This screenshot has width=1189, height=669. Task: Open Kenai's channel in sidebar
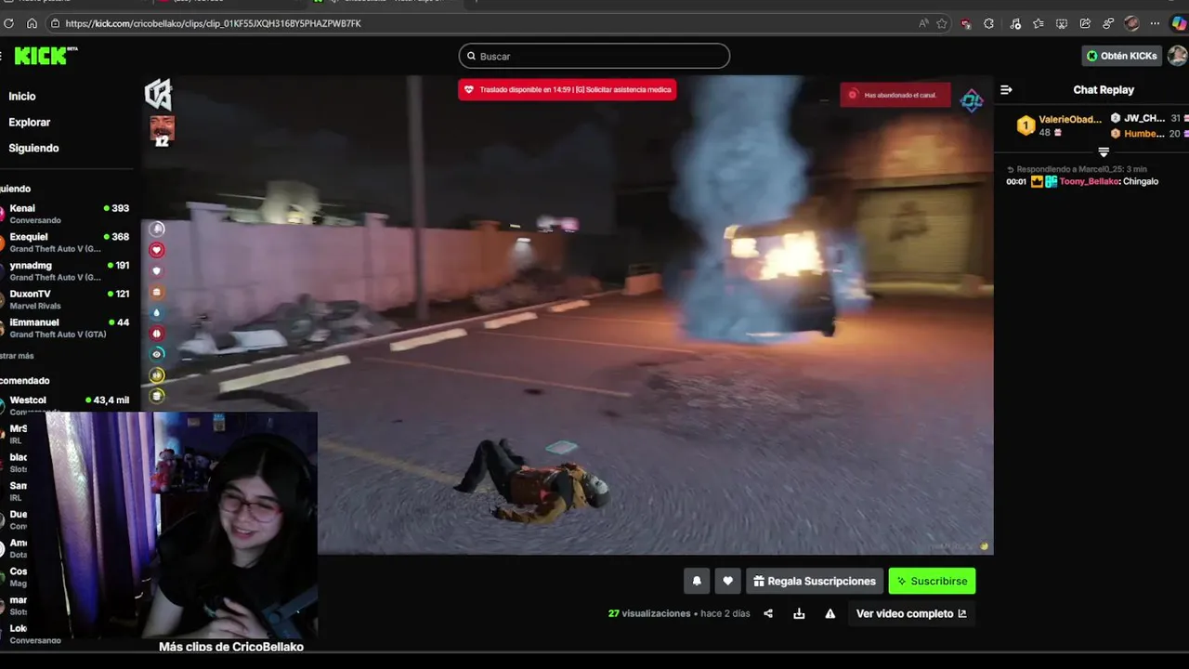point(67,214)
